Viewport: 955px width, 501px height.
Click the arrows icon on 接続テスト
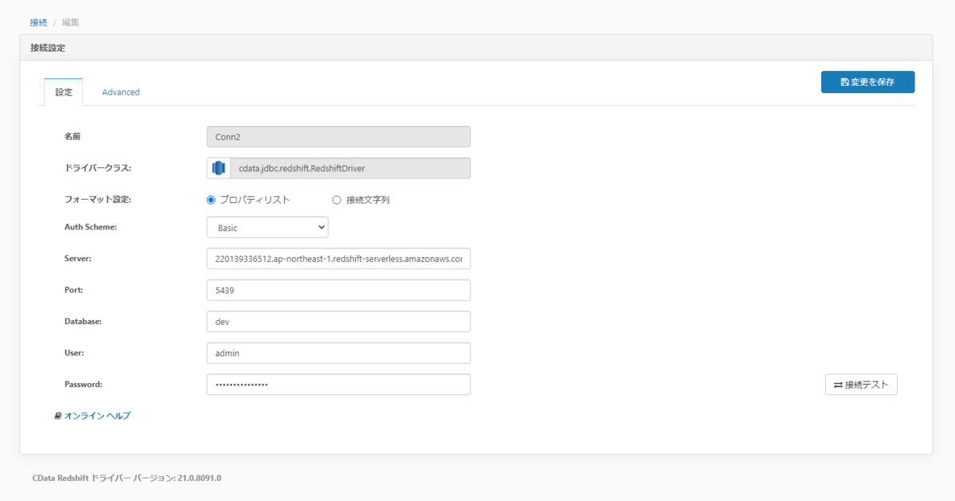point(838,385)
